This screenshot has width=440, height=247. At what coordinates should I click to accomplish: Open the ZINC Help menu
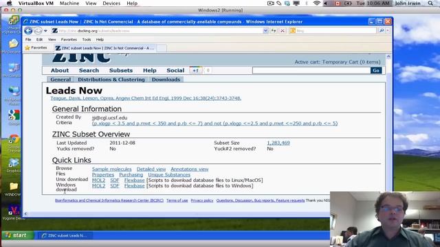click(150, 70)
